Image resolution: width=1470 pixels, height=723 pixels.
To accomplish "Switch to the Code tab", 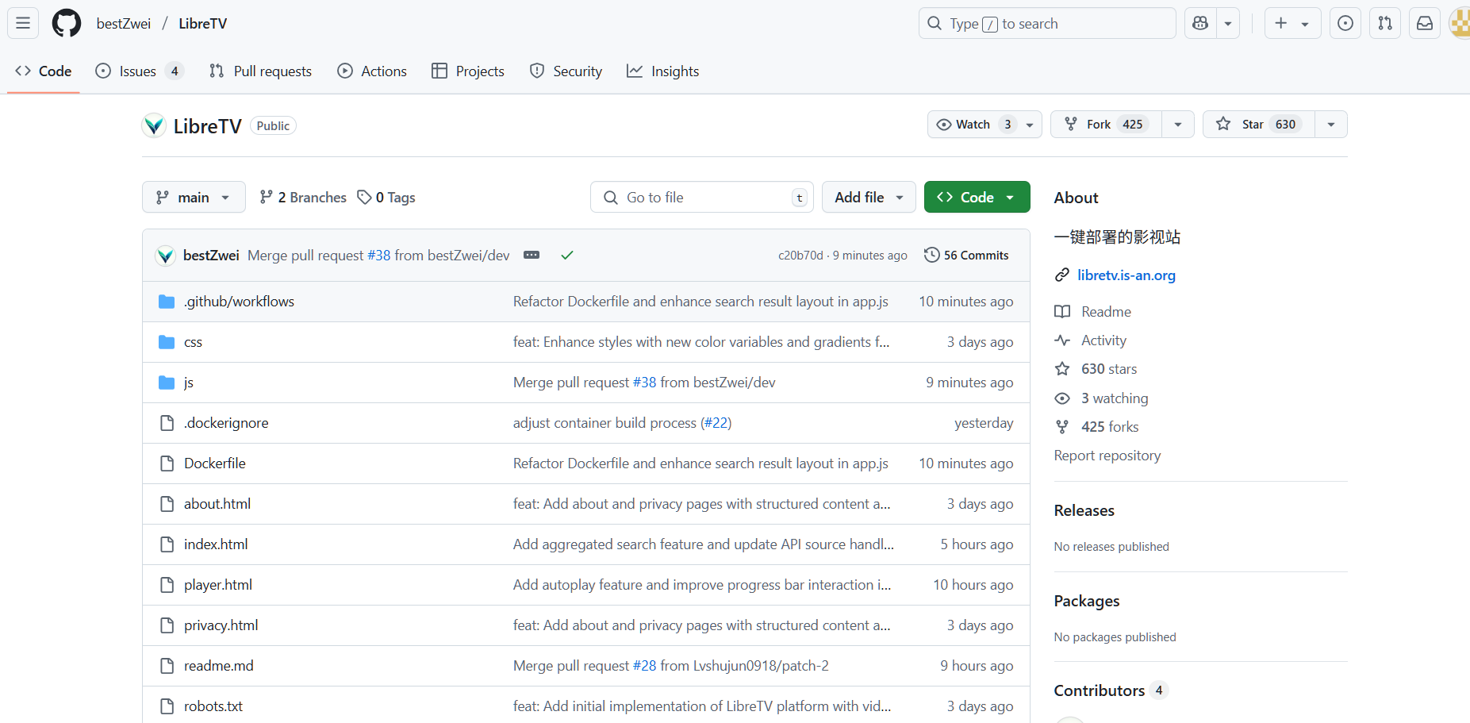I will 44,71.
